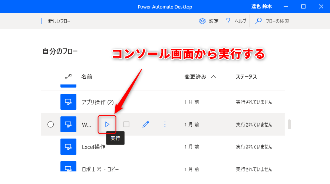The width and height of the screenshot is (330, 184).
Task: Toggle sort arrow next to 変更済み
Action: [x=214, y=77]
